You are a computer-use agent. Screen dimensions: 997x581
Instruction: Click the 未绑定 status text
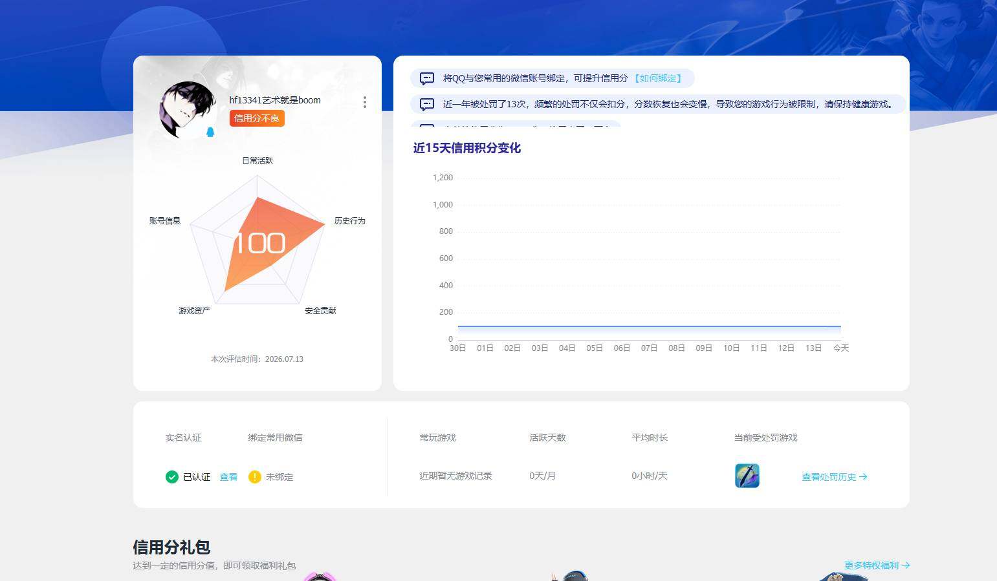[x=279, y=477]
